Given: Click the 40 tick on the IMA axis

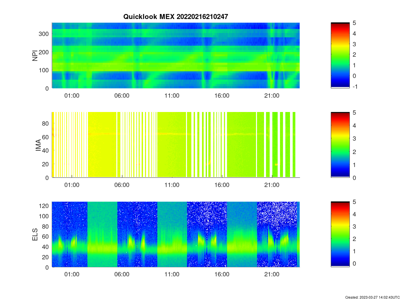Looking at the screenshot, I should [x=46, y=151].
